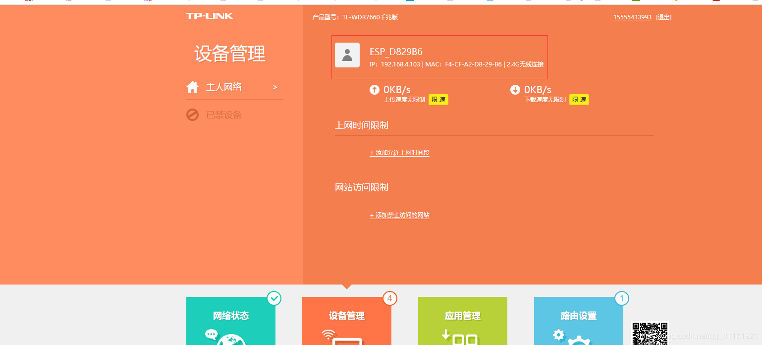
Task: Click the home icon beside 主人网络
Action: [192, 86]
